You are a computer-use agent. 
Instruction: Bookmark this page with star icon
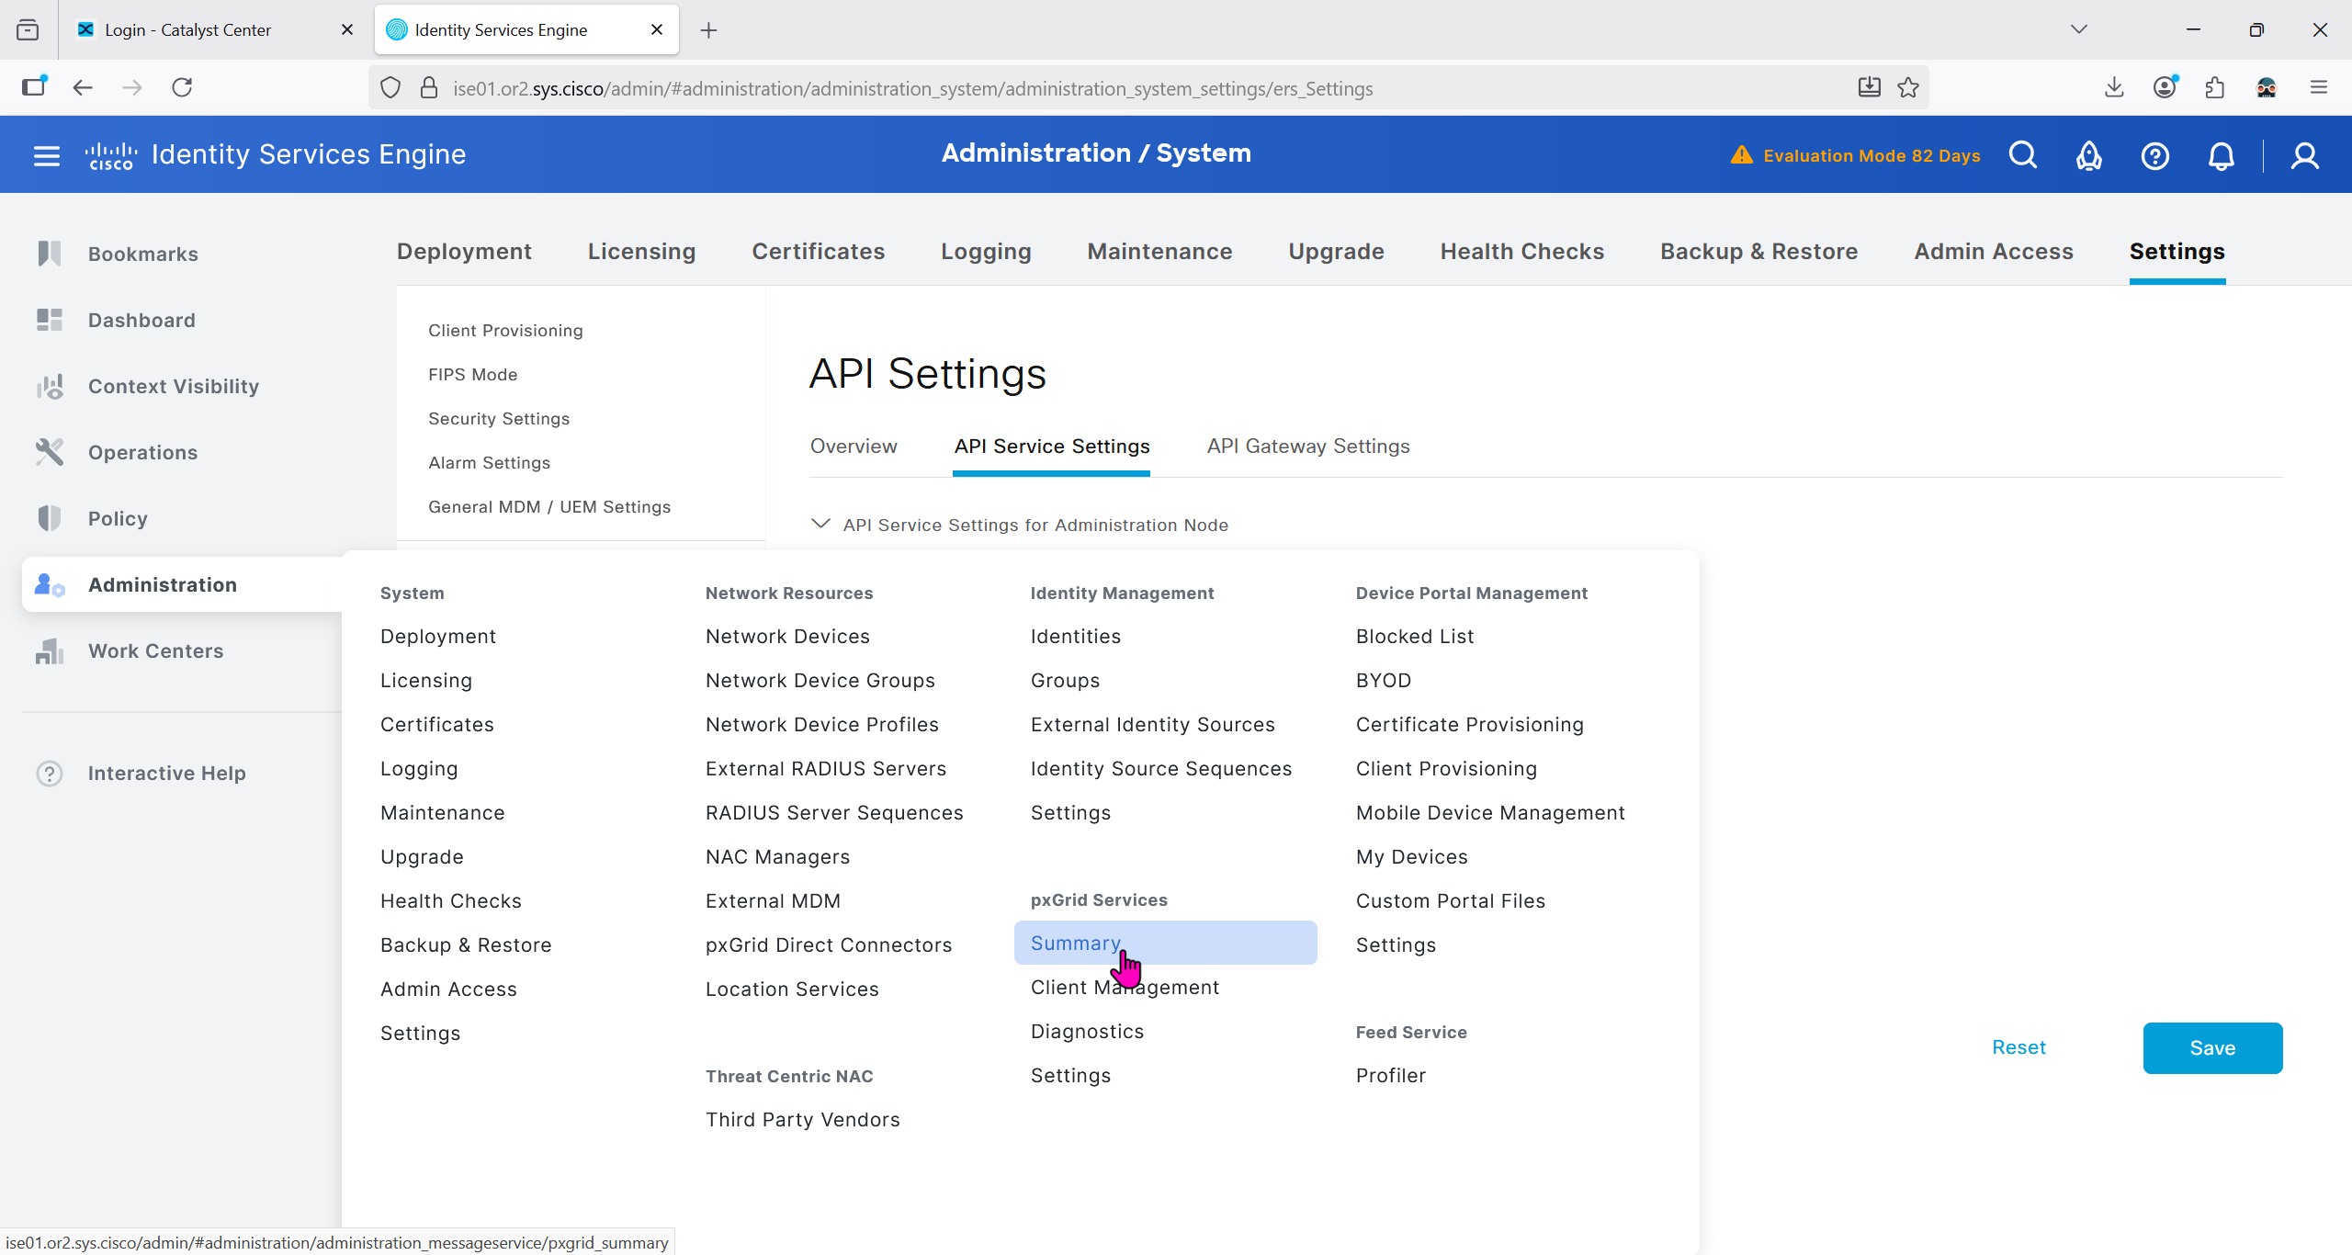click(x=1908, y=88)
